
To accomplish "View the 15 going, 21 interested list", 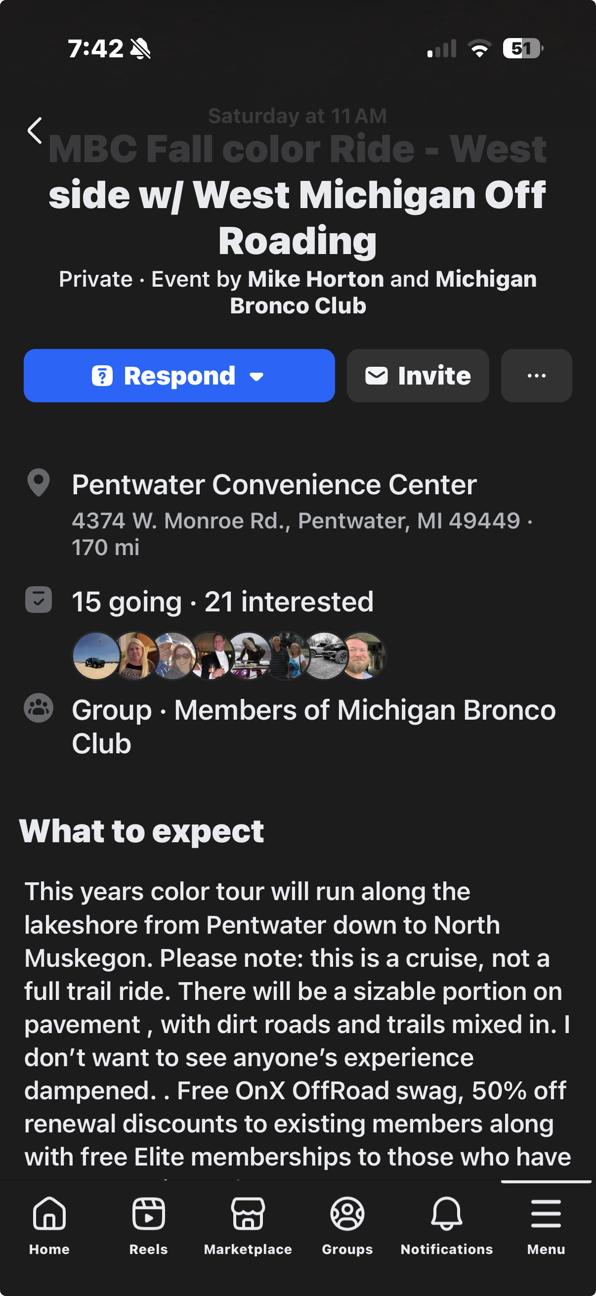I will 222,602.
